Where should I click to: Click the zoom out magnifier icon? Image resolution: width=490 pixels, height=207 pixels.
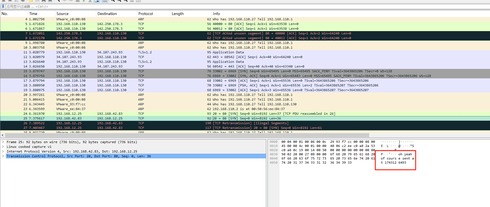tap(119, 1)
